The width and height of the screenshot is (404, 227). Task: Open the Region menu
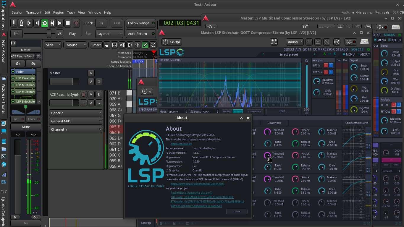point(59,12)
